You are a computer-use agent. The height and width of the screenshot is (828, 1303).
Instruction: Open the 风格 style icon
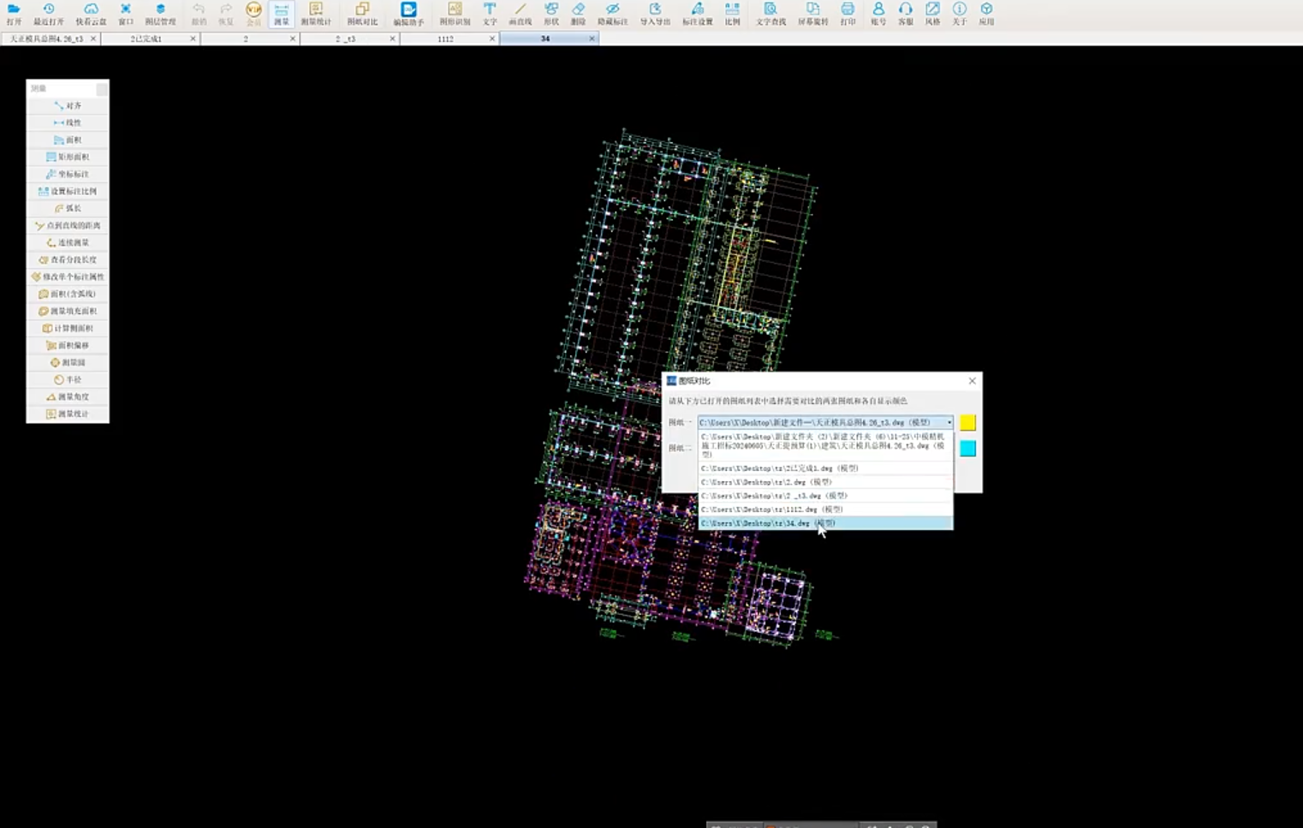[932, 14]
